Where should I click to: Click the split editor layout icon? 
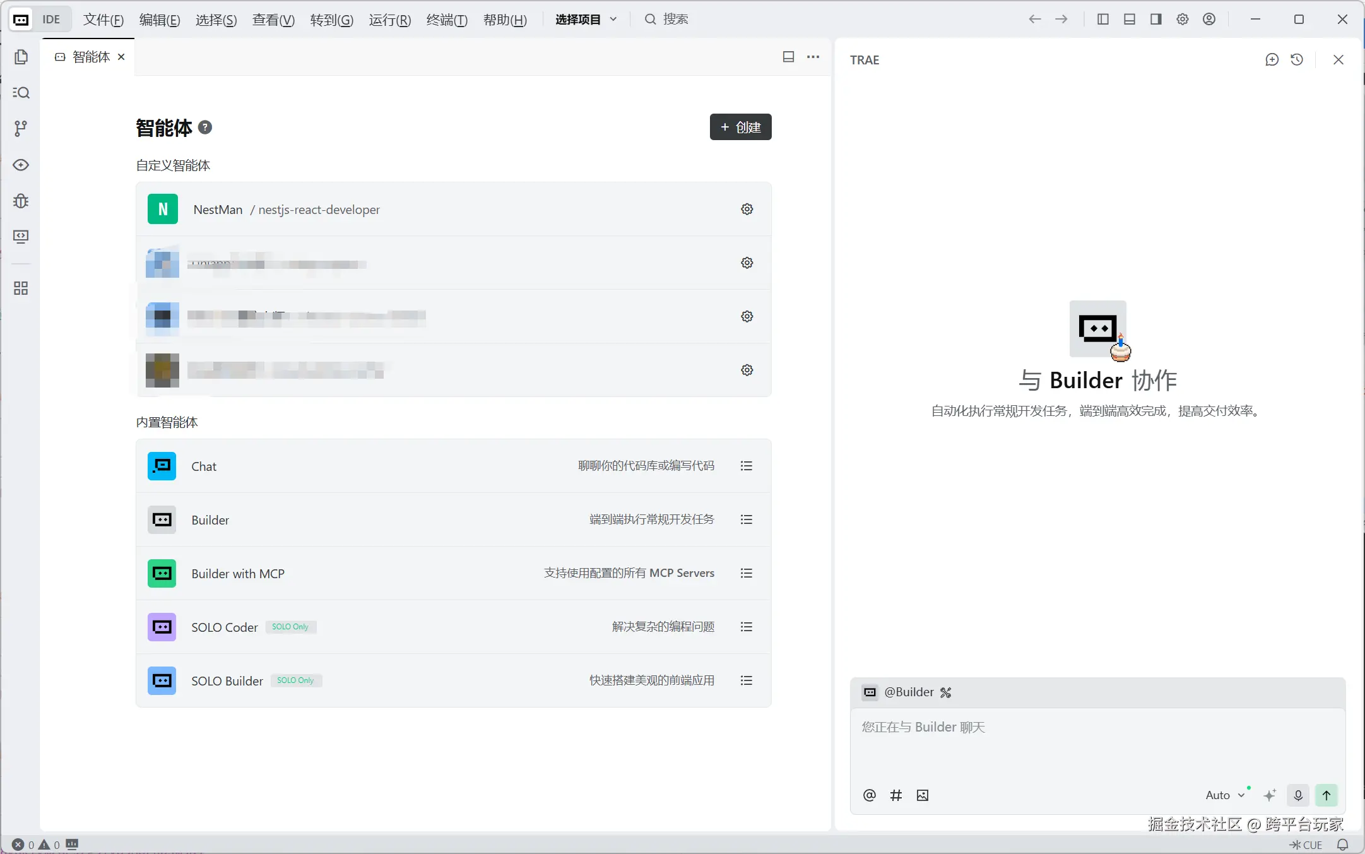point(788,57)
